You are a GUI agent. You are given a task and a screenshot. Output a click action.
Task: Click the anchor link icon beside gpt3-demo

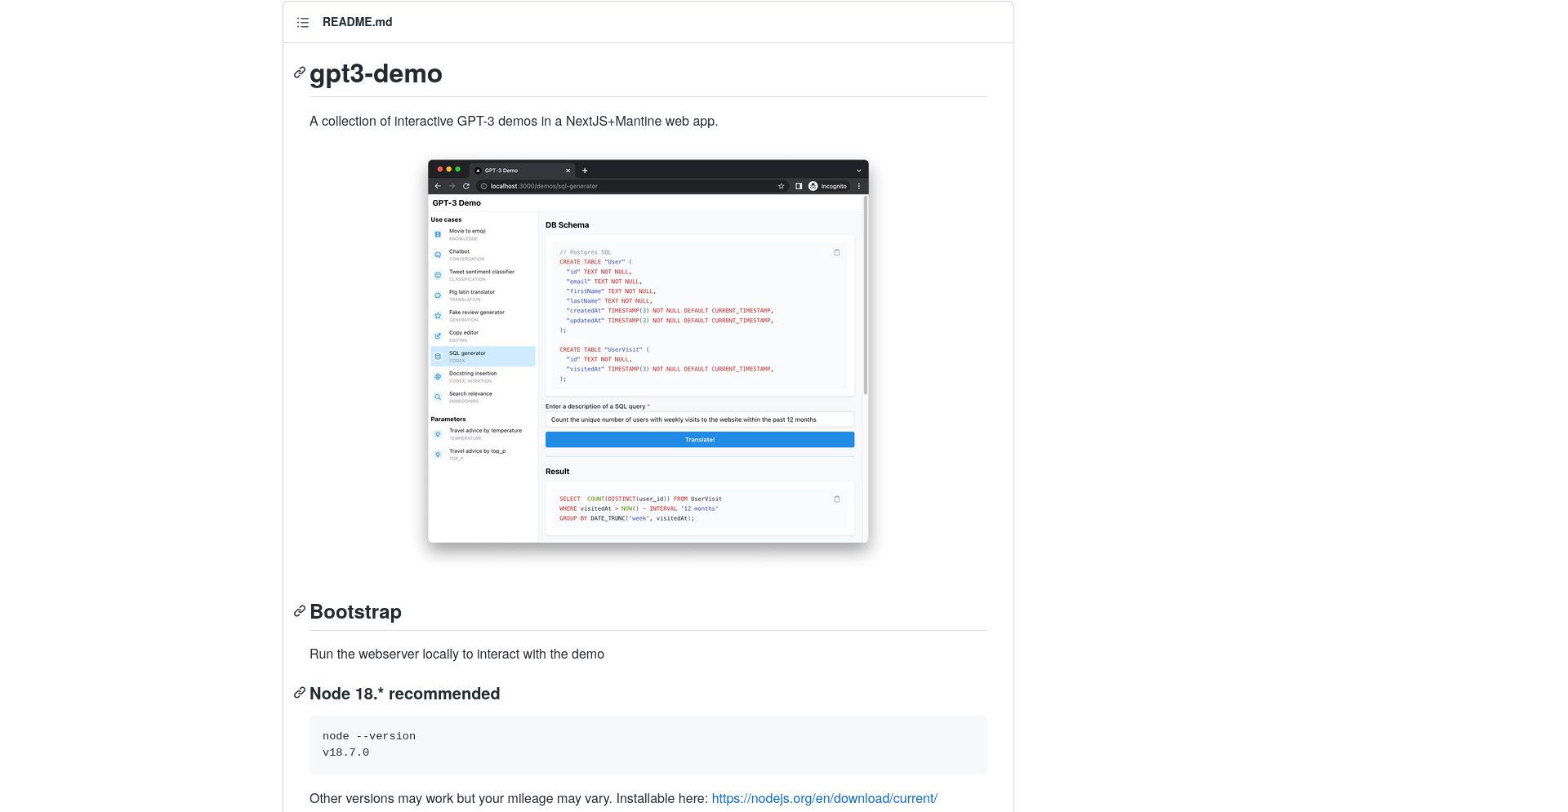pyautogui.click(x=300, y=73)
